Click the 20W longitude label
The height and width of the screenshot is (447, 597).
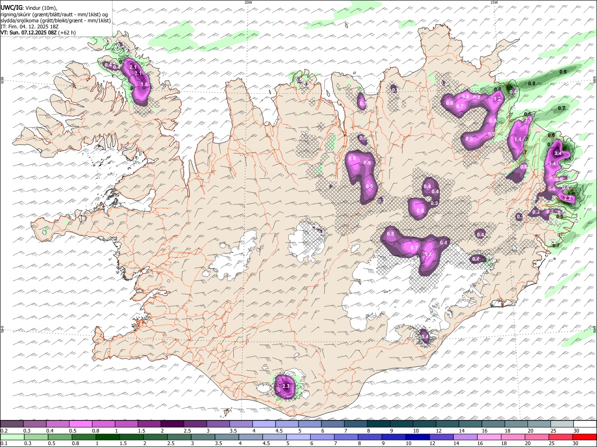coord(248,2)
